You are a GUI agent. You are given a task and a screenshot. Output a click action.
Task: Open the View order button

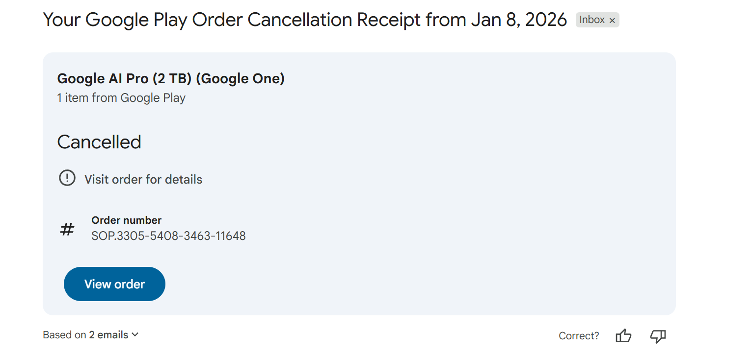point(114,284)
